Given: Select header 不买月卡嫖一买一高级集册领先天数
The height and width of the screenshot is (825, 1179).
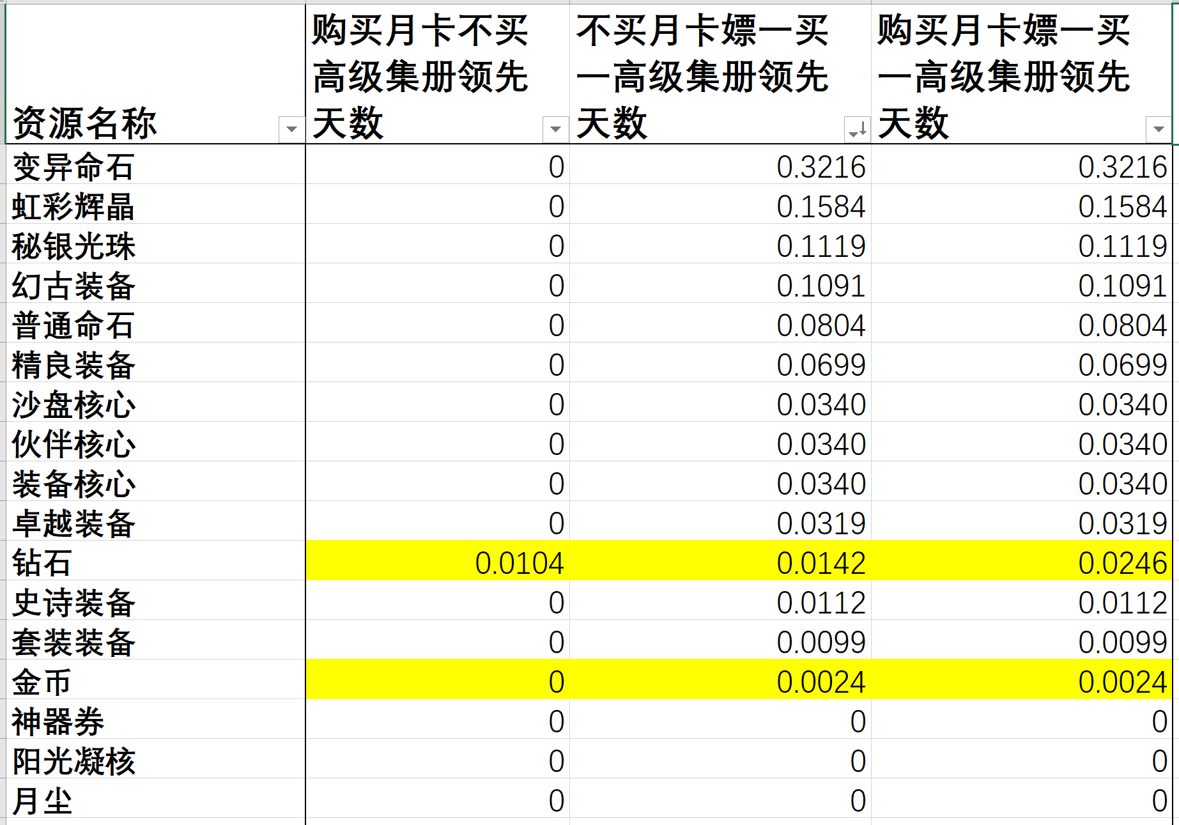Looking at the screenshot, I should [x=720, y=74].
